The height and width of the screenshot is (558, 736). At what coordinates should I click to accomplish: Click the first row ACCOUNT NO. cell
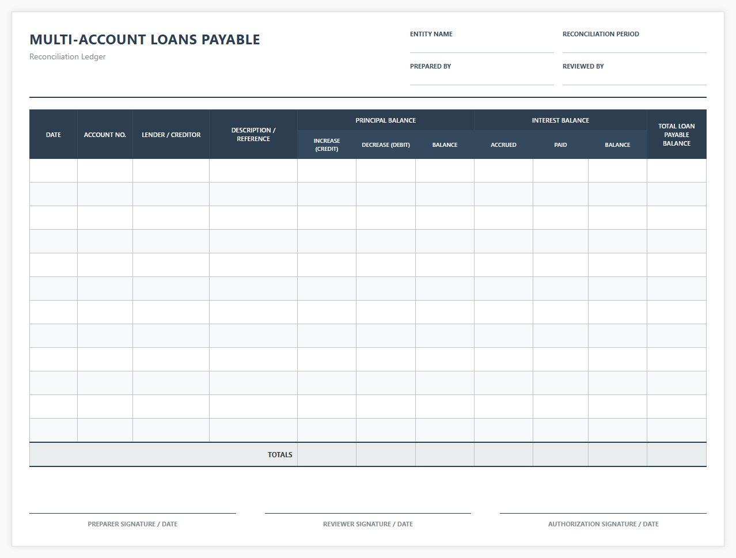105,170
